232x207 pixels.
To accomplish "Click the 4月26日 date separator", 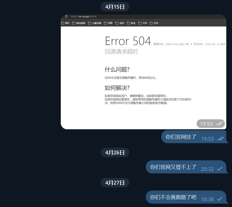I will (x=115, y=152).
